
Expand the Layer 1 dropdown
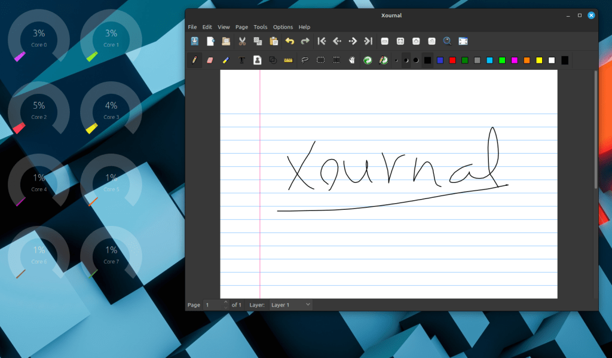(x=290, y=305)
